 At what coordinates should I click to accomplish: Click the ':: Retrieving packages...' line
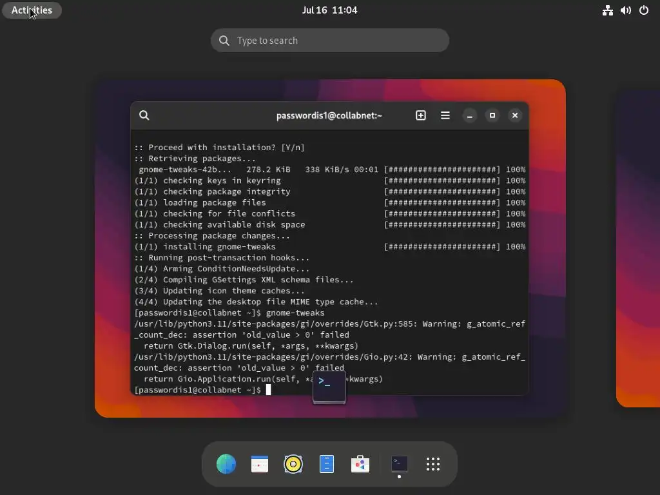tap(195, 159)
